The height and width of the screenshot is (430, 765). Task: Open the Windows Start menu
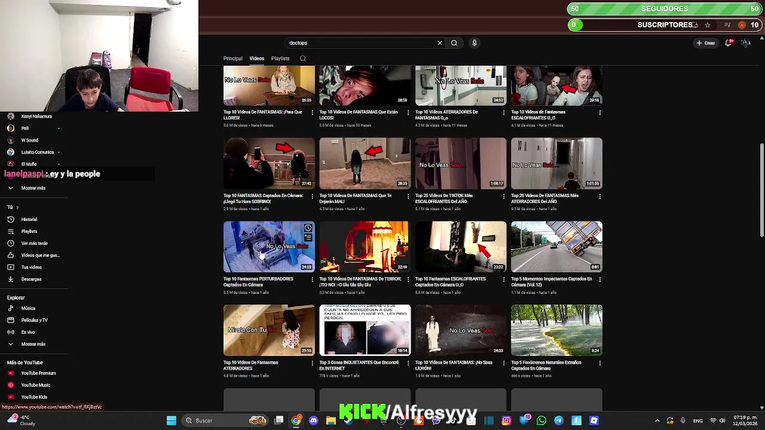coord(172,420)
